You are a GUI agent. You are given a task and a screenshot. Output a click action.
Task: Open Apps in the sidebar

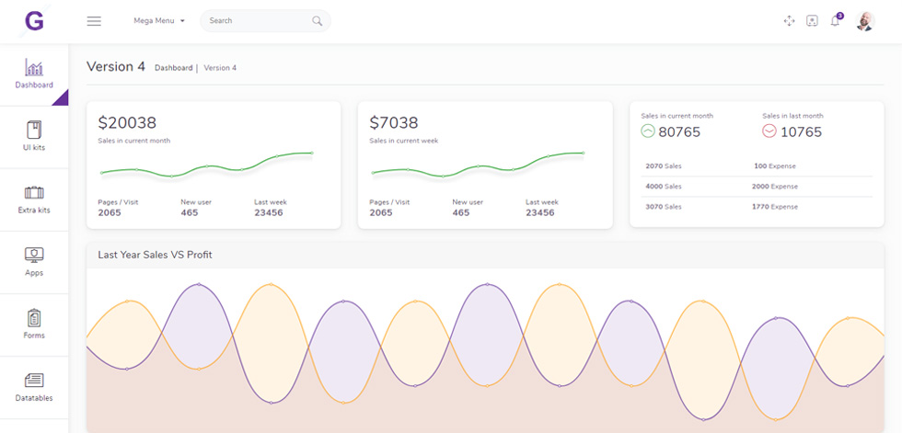pyautogui.click(x=34, y=262)
